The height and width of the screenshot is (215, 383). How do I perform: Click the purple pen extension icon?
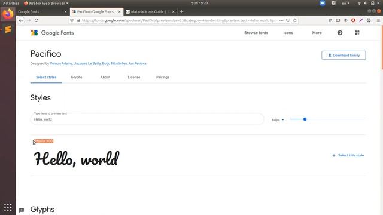pos(361,20)
